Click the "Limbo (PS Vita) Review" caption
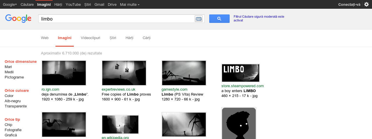The width and height of the screenshot is (372, 139). pyautogui.click(x=183, y=94)
